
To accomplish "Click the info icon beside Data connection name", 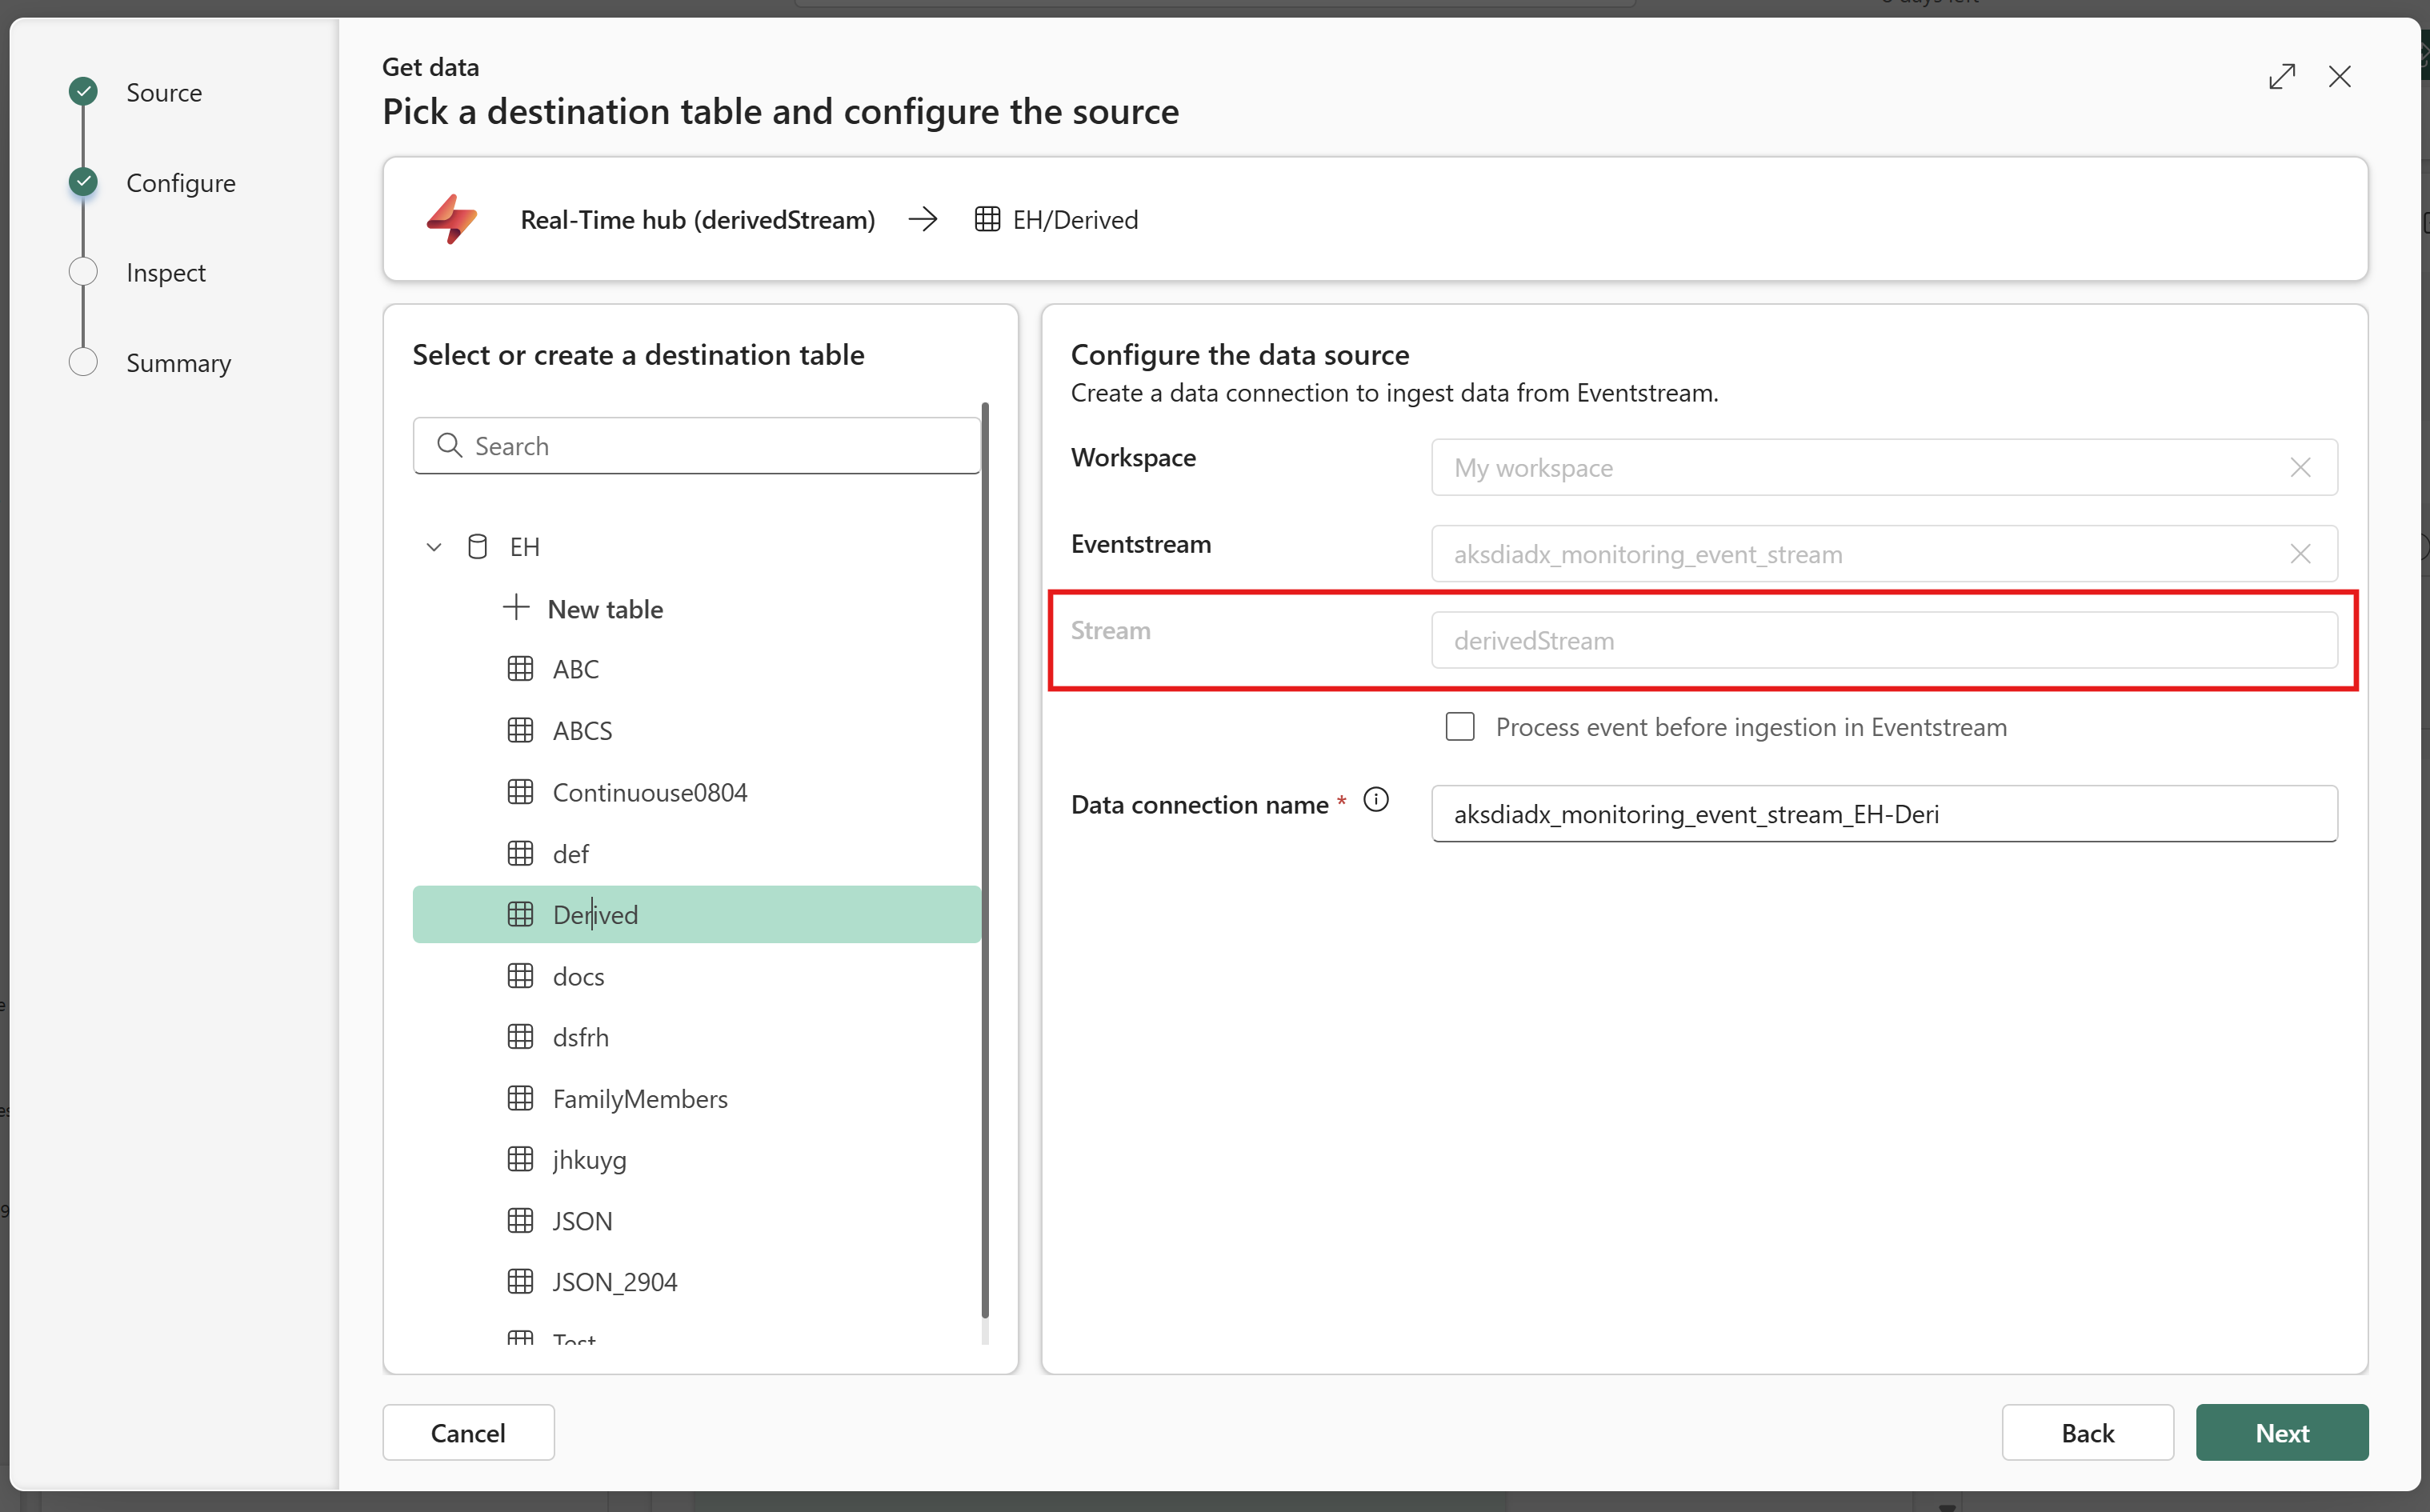I will tap(1376, 800).
